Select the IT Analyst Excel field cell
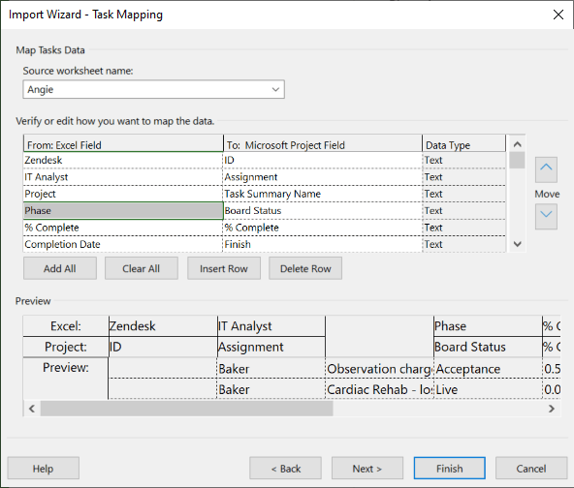 (x=123, y=177)
